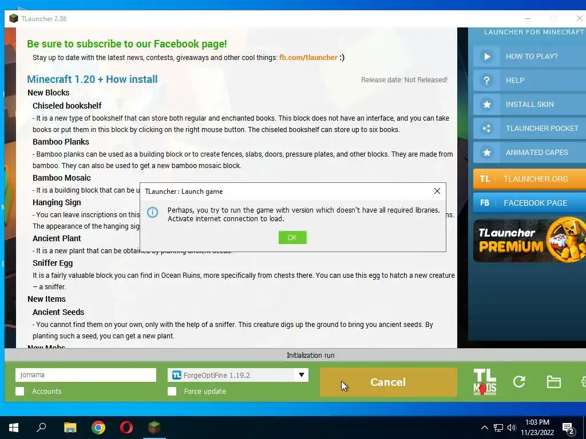
Task: Click the 'Bamboo Planks' heading
Action: click(x=61, y=142)
